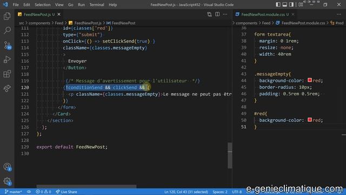Screen dimensions: 346x195
Task: Click 'resize: none;' in CSS editor
Action: (276, 48)
